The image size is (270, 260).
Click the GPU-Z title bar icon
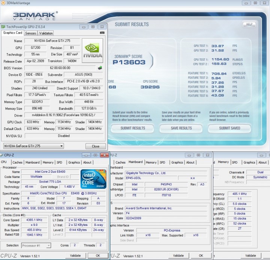tap(3, 27)
